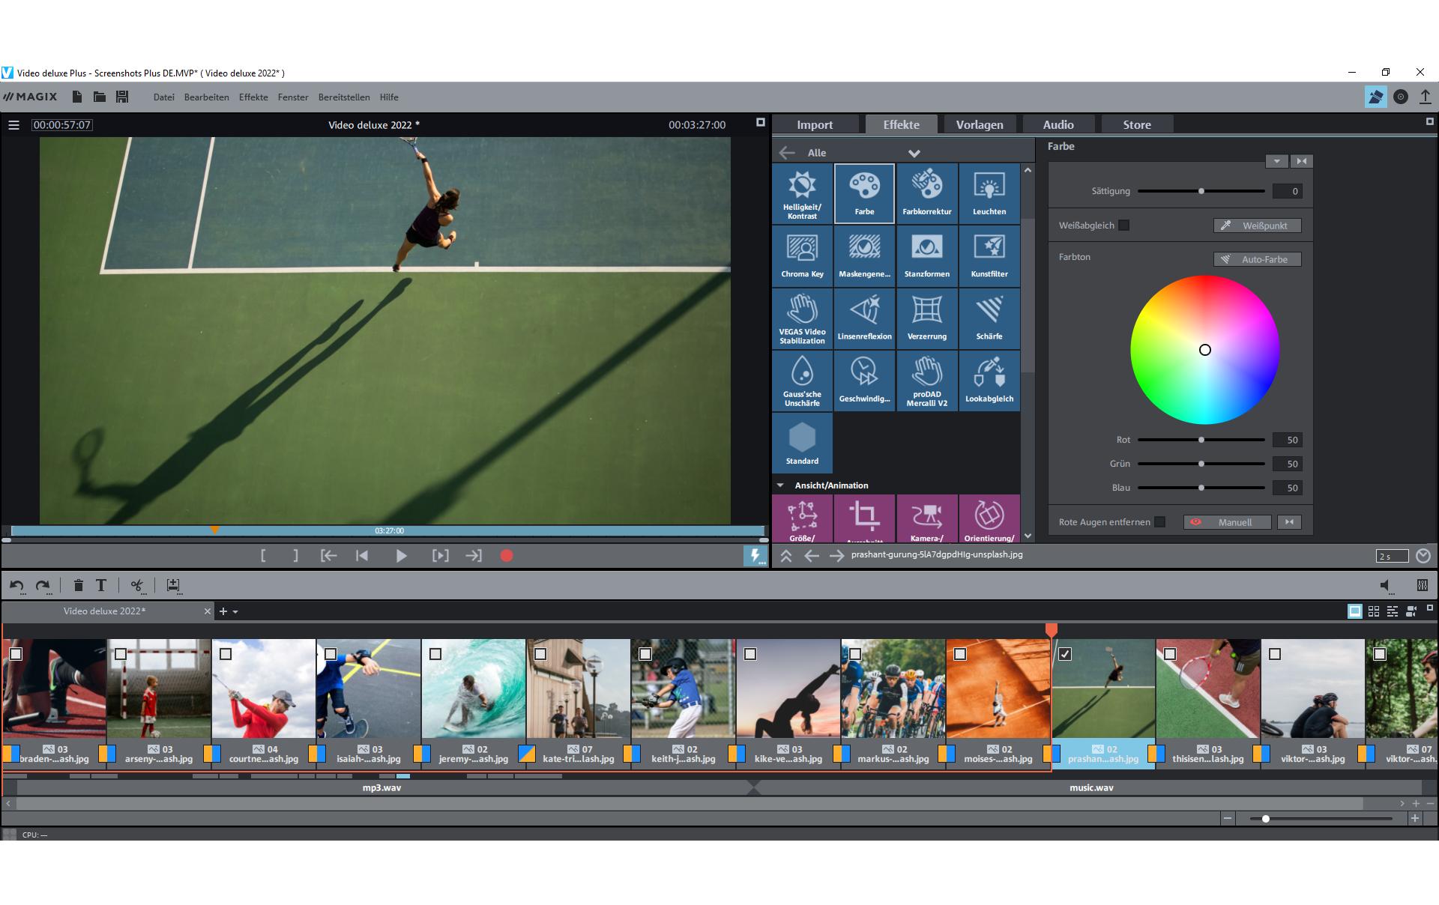Open the Chroma Key effect
Screen dimensions: 1439x905
tap(802, 255)
